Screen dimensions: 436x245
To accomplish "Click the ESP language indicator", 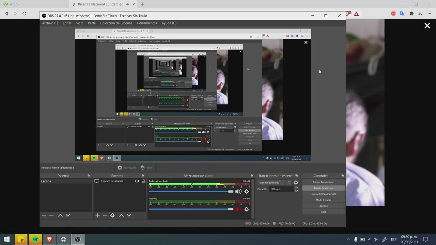I will pos(394,239).
